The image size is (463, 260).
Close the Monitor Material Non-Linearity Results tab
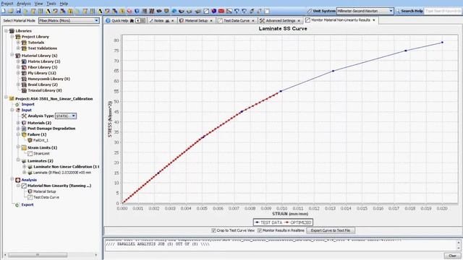click(x=374, y=20)
